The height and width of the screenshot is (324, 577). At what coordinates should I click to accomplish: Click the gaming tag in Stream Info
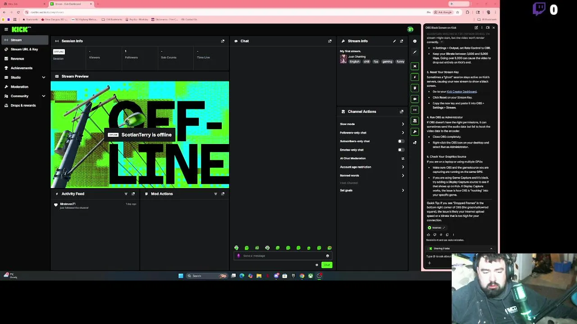click(387, 62)
